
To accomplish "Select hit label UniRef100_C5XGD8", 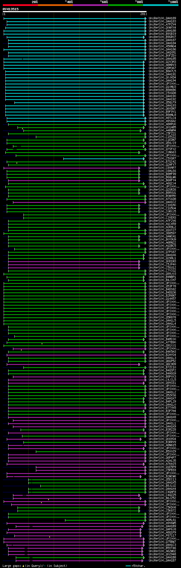I will (162, 93).
